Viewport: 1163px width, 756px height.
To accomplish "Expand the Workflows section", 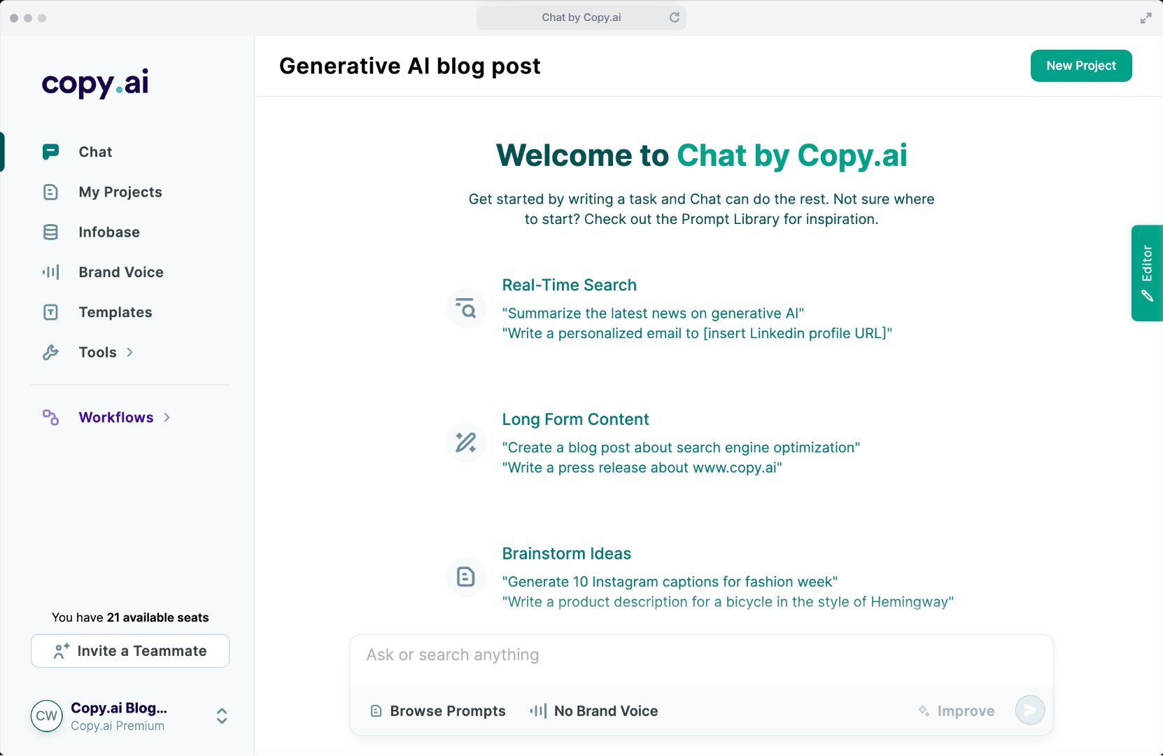I will point(167,417).
